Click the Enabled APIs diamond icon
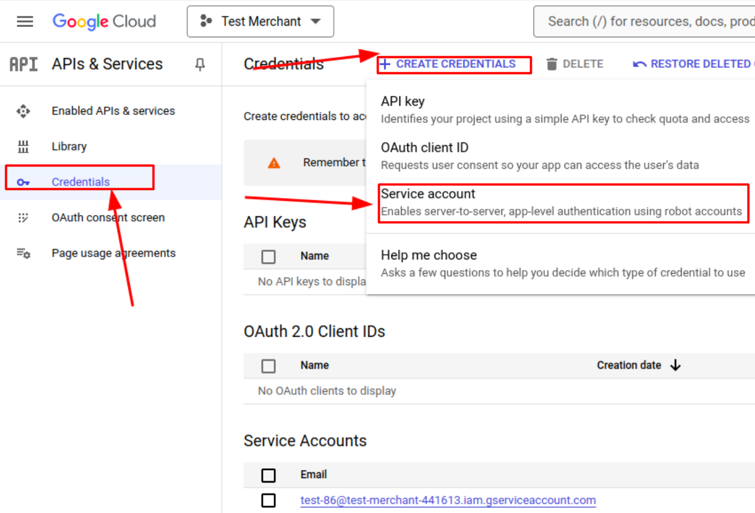The width and height of the screenshot is (755, 513). coord(23,111)
